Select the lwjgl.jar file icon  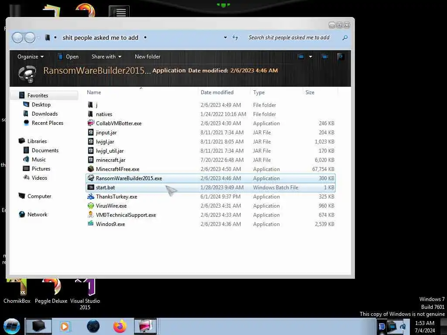(x=91, y=142)
